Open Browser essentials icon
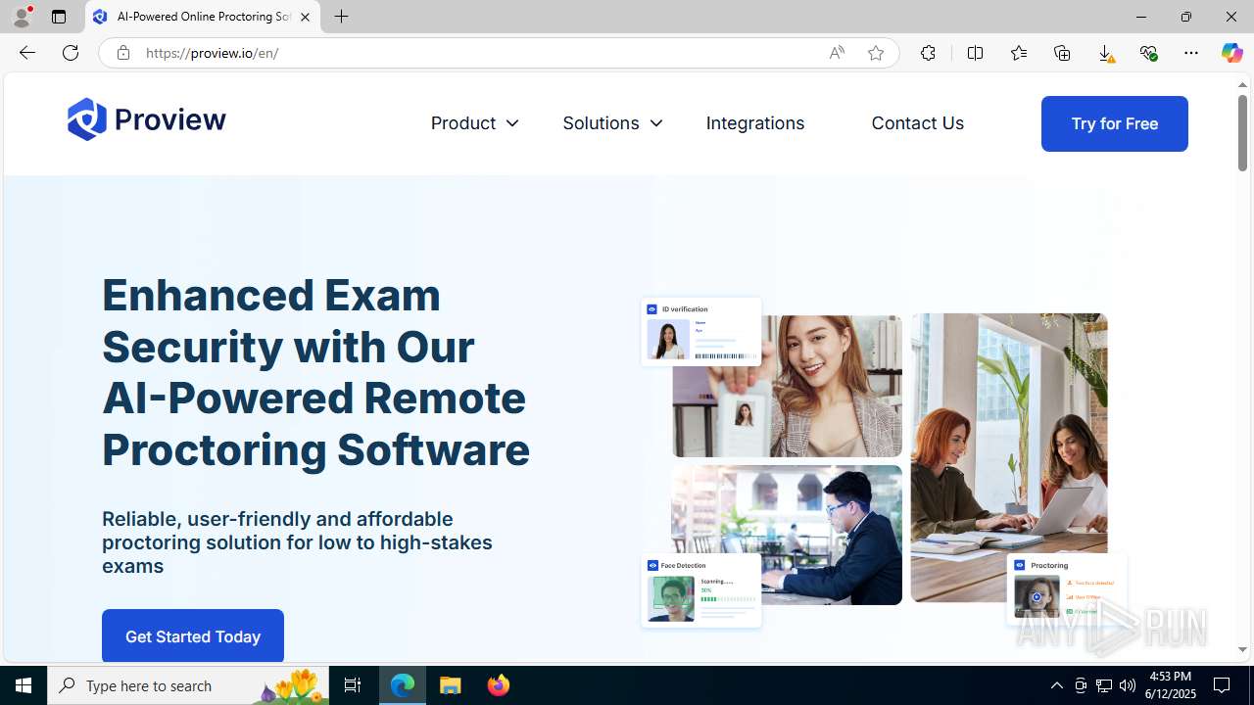This screenshot has height=705, width=1254. pos(1148,53)
